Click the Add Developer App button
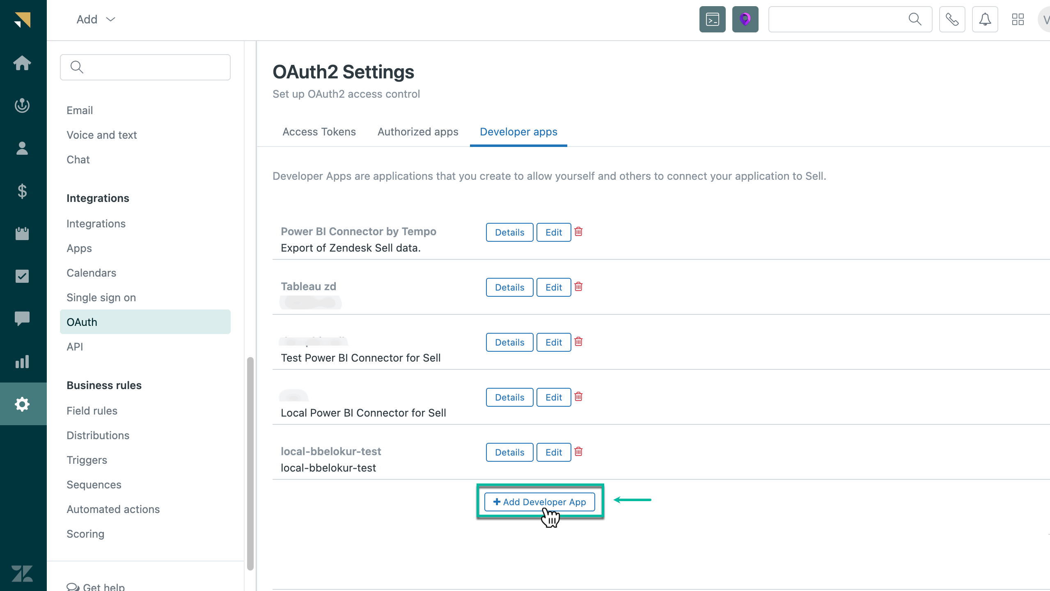 (539, 502)
